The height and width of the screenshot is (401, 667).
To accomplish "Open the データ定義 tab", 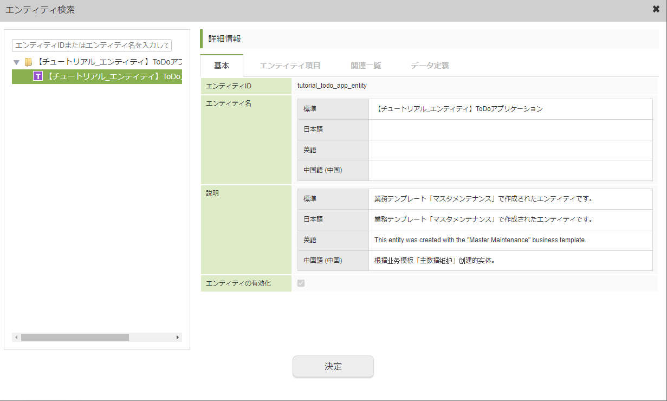I will click(430, 66).
